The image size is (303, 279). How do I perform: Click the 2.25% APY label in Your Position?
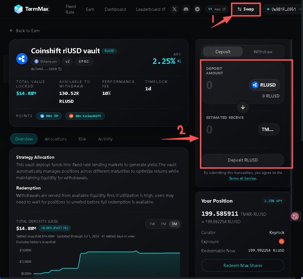click(x=273, y=201)
